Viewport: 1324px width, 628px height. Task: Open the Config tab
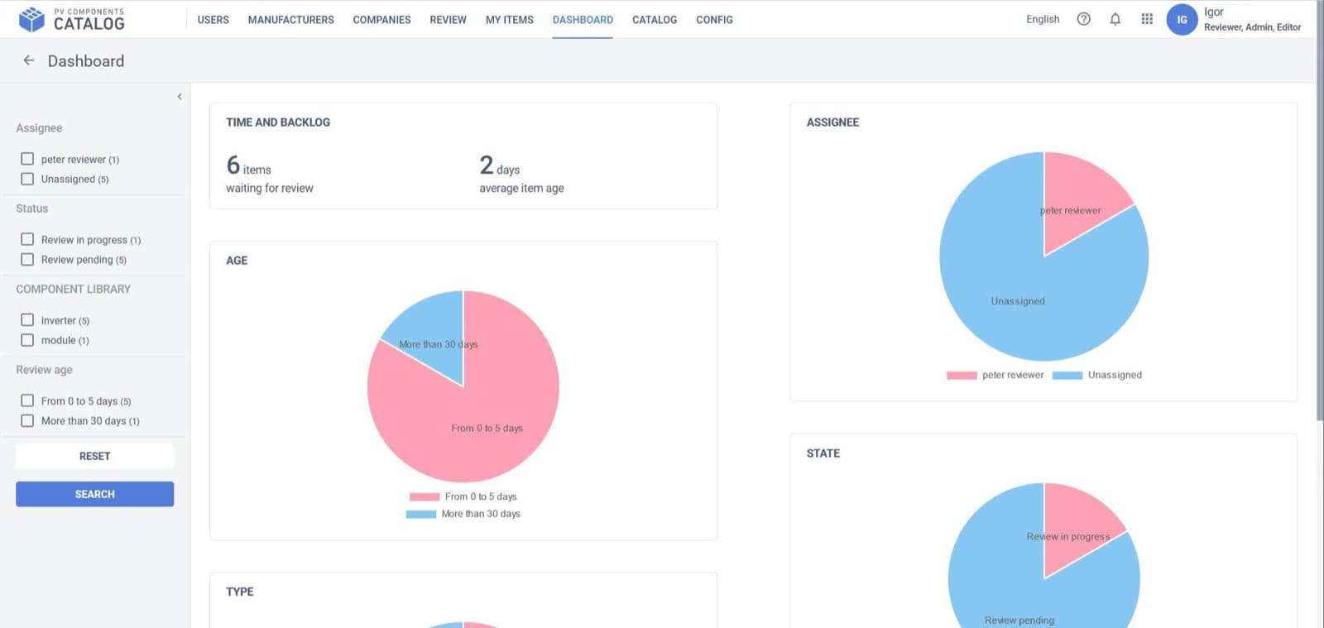714,20
